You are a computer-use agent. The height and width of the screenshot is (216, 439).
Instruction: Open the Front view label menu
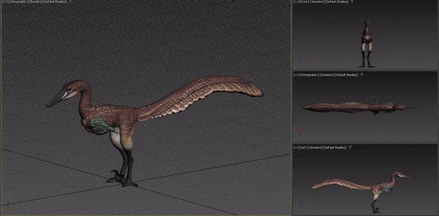pos(304,2)
